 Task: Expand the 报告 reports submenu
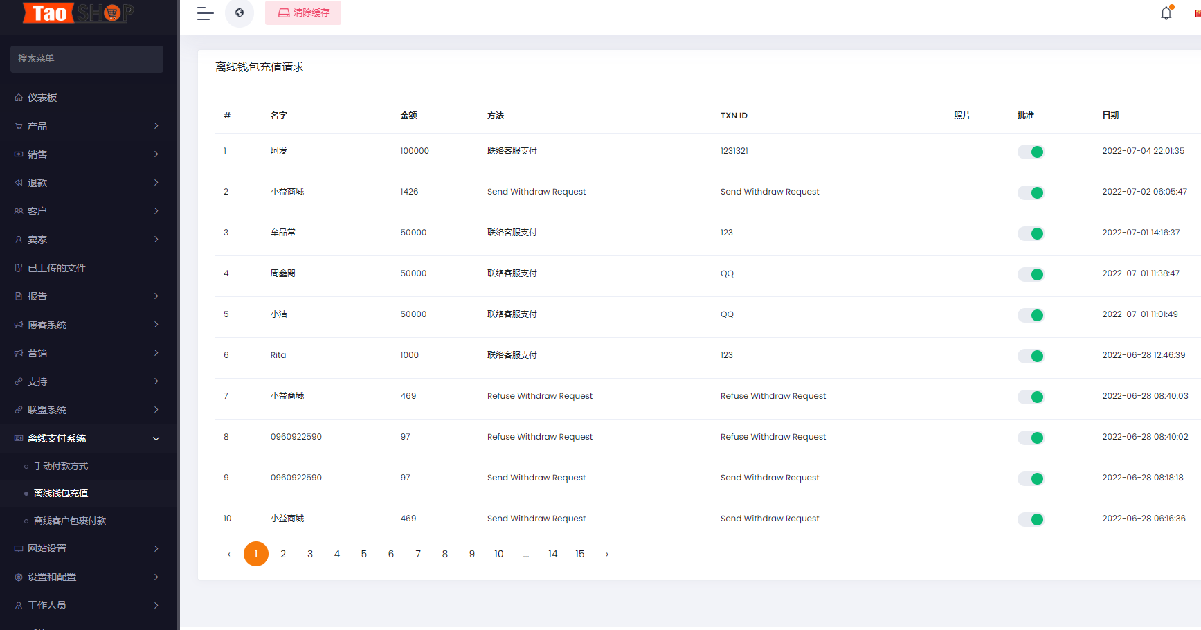tap(156, 296)
